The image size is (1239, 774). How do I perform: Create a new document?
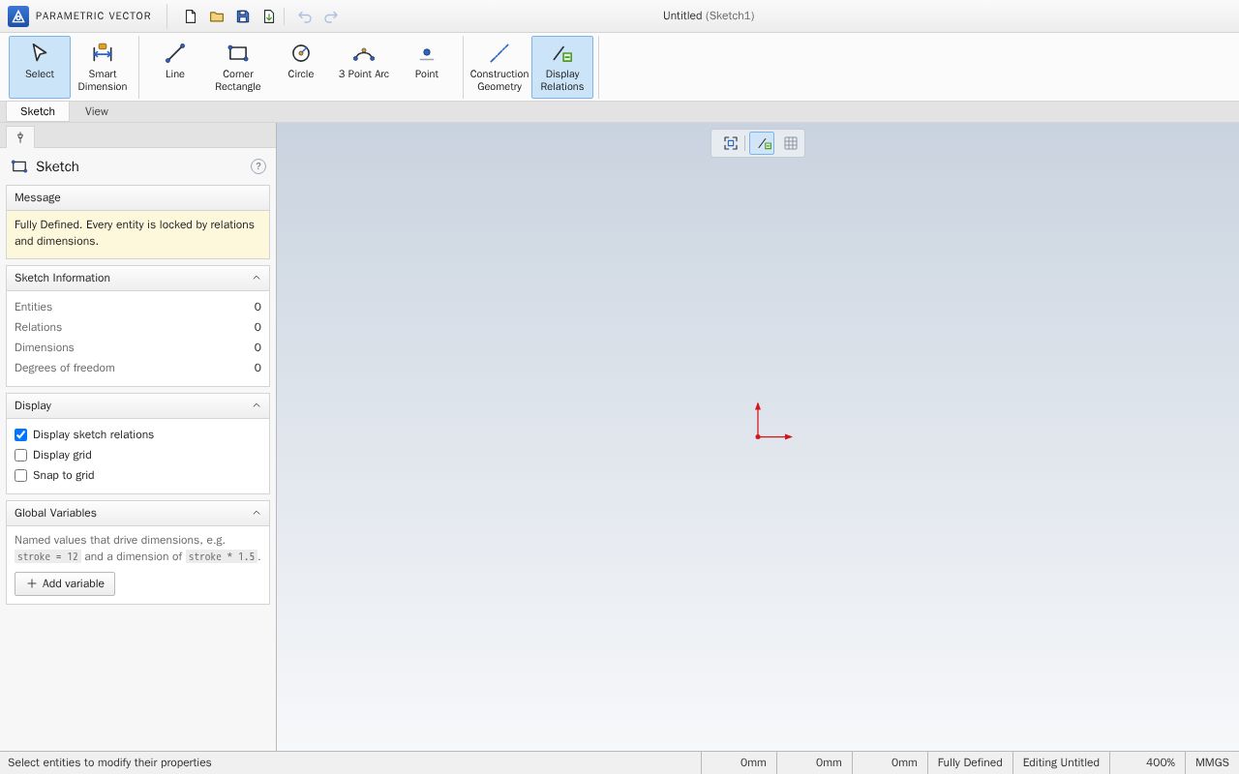191,16
